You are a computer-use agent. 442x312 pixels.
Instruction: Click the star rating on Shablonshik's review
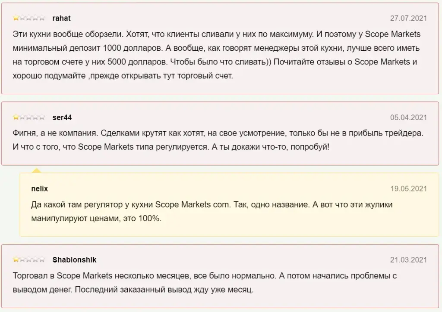coord(29,259)
